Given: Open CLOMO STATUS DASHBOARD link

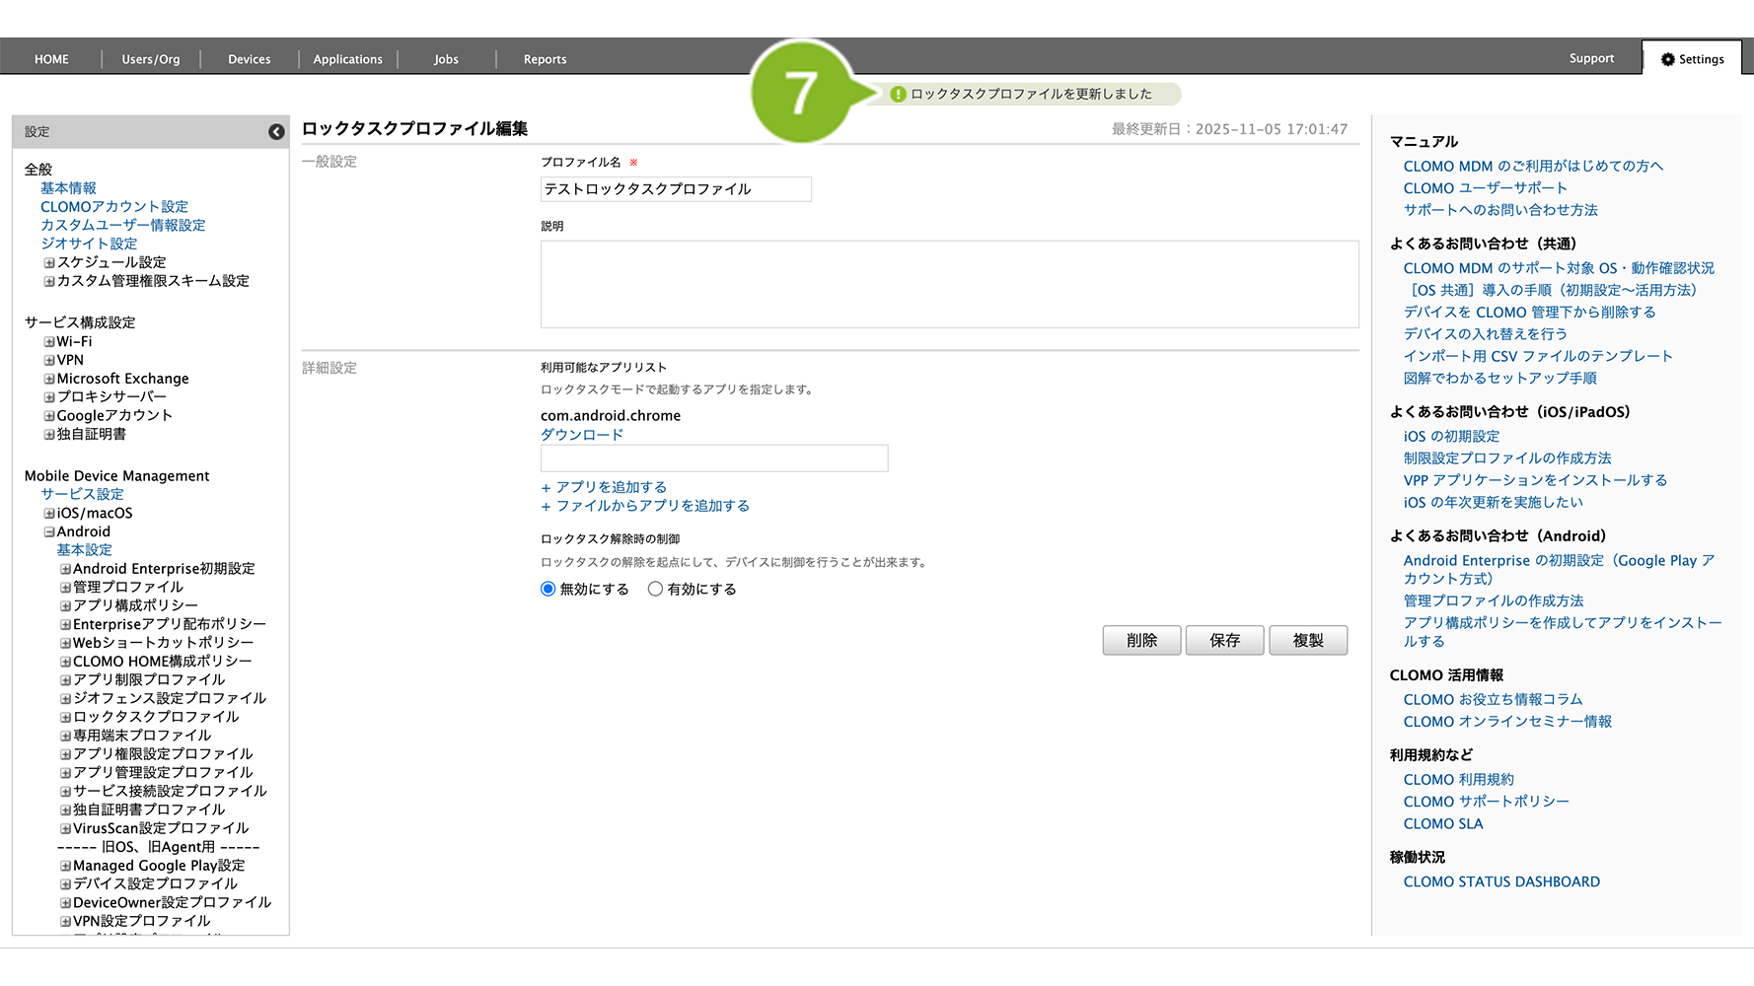Looking at the screenshot, I should [x=1501, y=881].
